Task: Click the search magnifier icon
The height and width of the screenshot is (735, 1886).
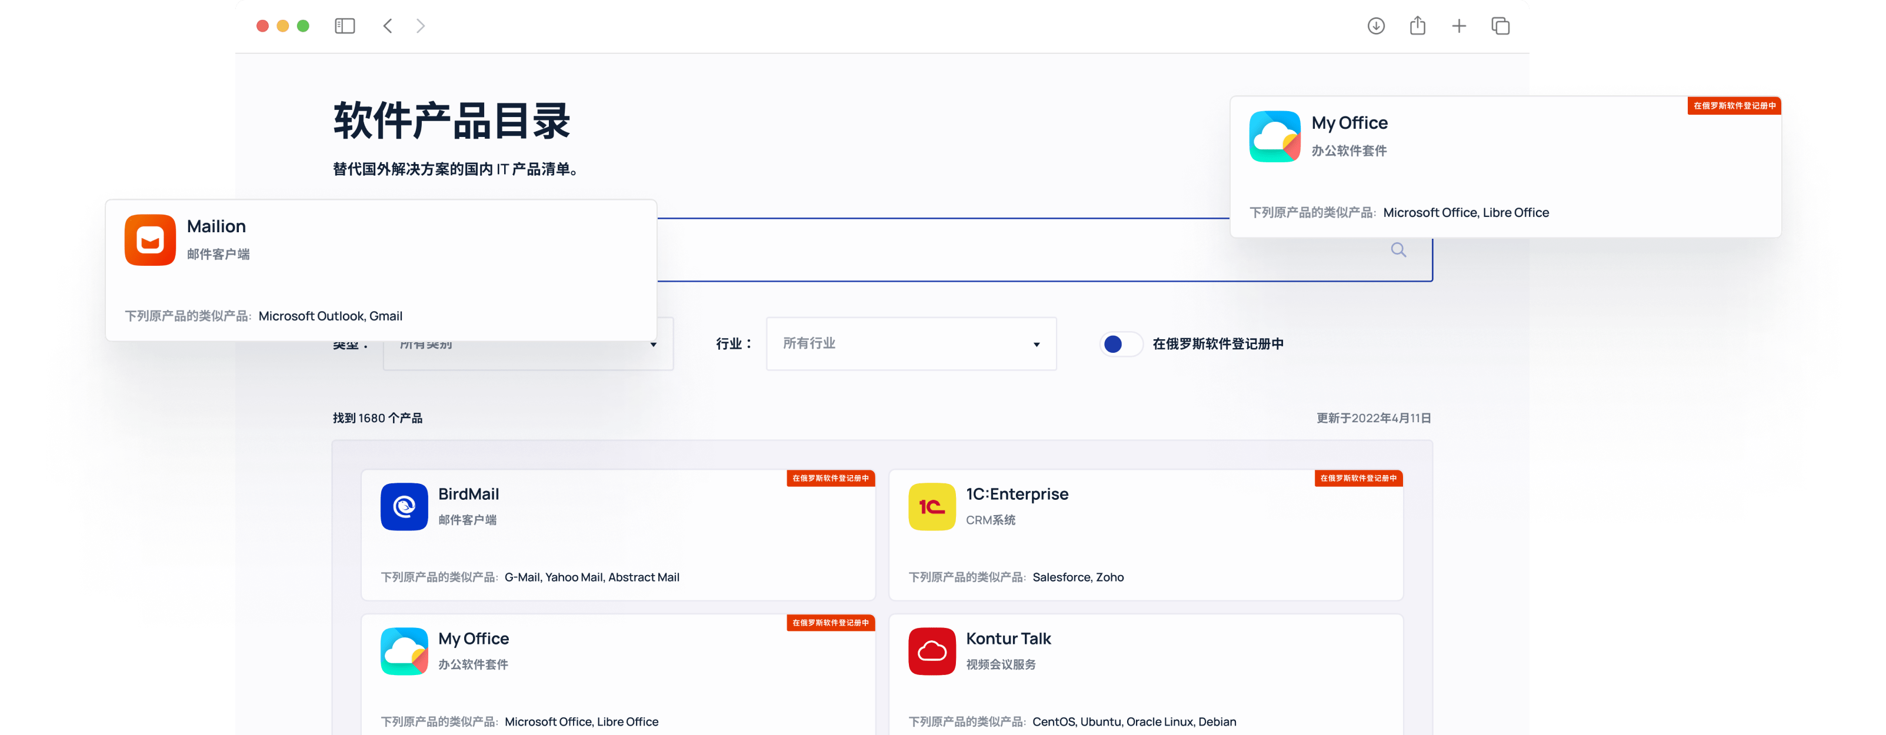Action: [x=1398, y=250]
